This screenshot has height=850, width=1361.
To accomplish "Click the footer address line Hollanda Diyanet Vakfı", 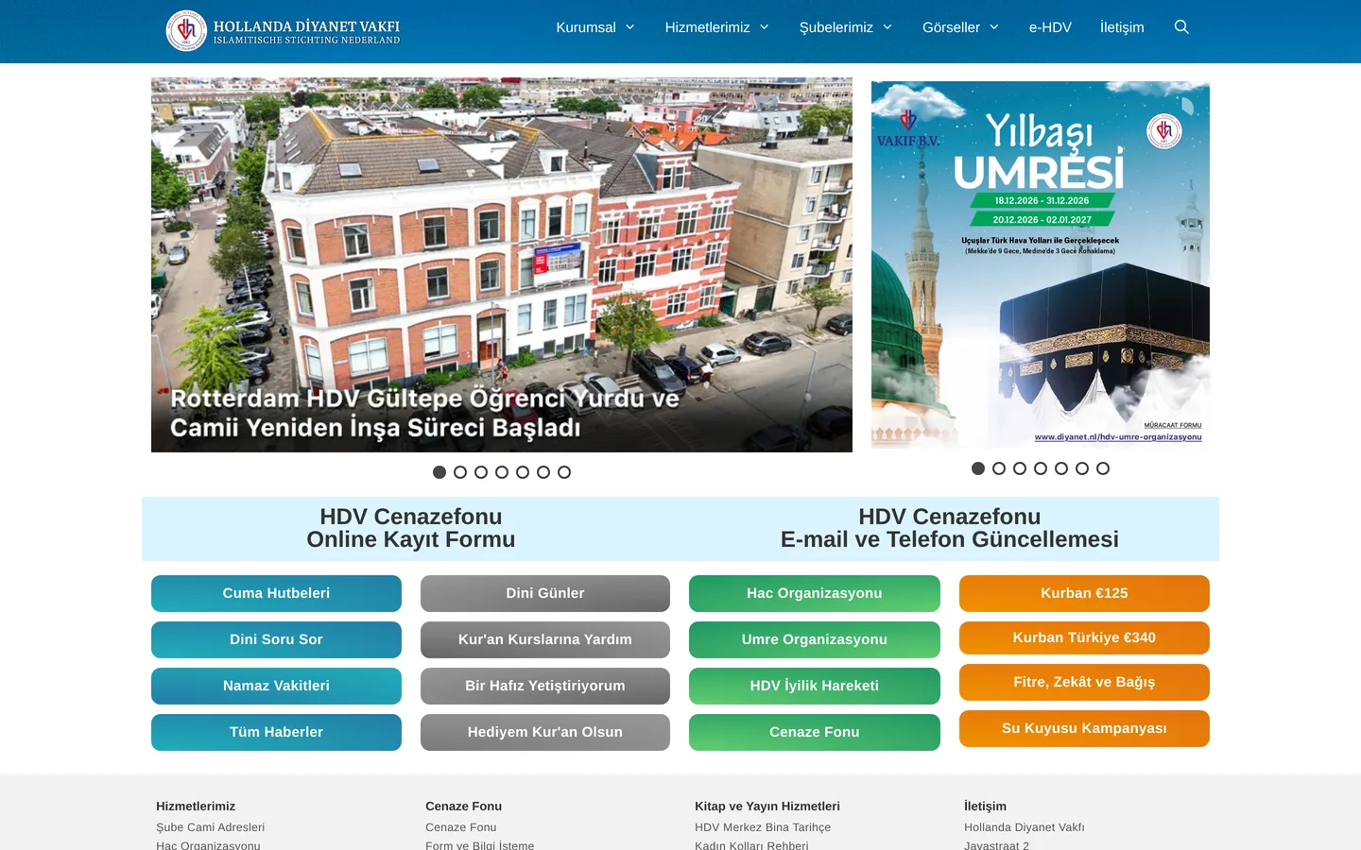I will pyautogui.click(x=1025, y=827).
